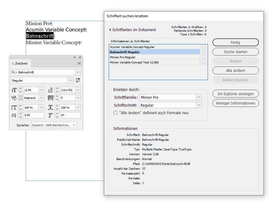Click the status box beside Bahnschrift Regular
Viewport: 274px width, 212px height.
point(204,52)
